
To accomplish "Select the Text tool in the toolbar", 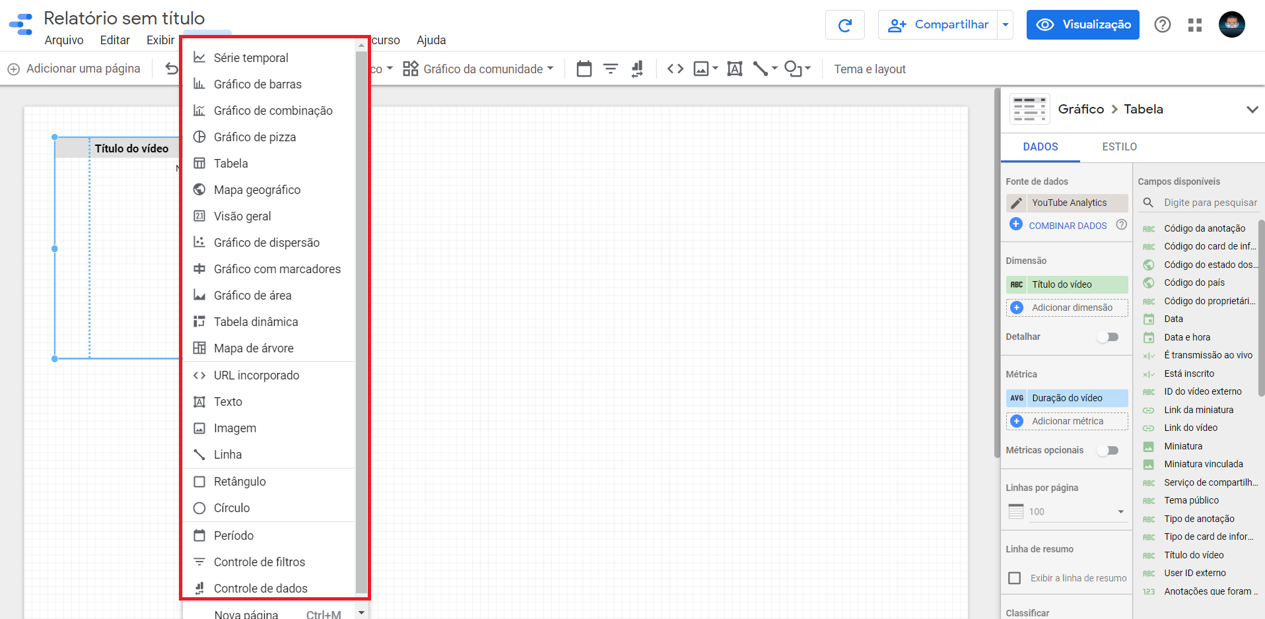I will (x=734, y=68).
